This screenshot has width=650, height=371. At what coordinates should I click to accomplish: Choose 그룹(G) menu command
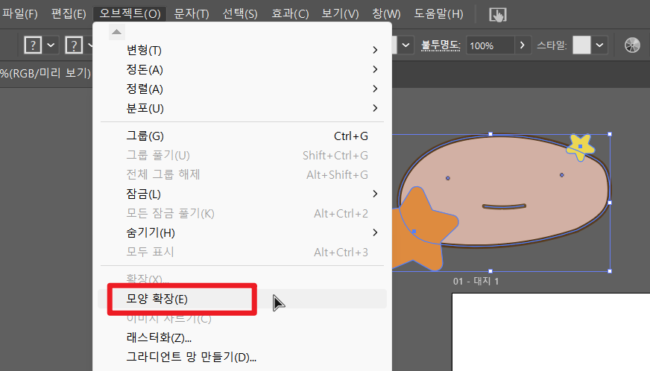coord(242,136)
